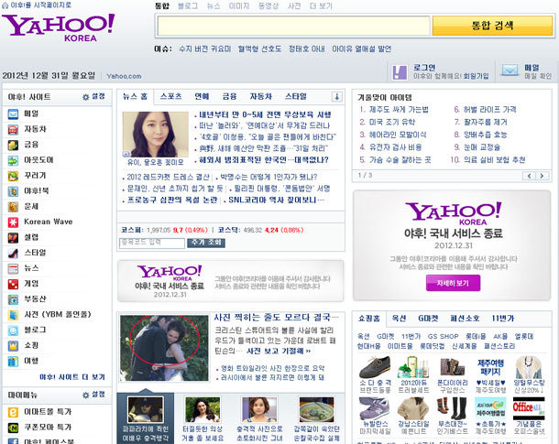Open the red dice 게임 icon
559x444 pixels.
click(13, 284)
